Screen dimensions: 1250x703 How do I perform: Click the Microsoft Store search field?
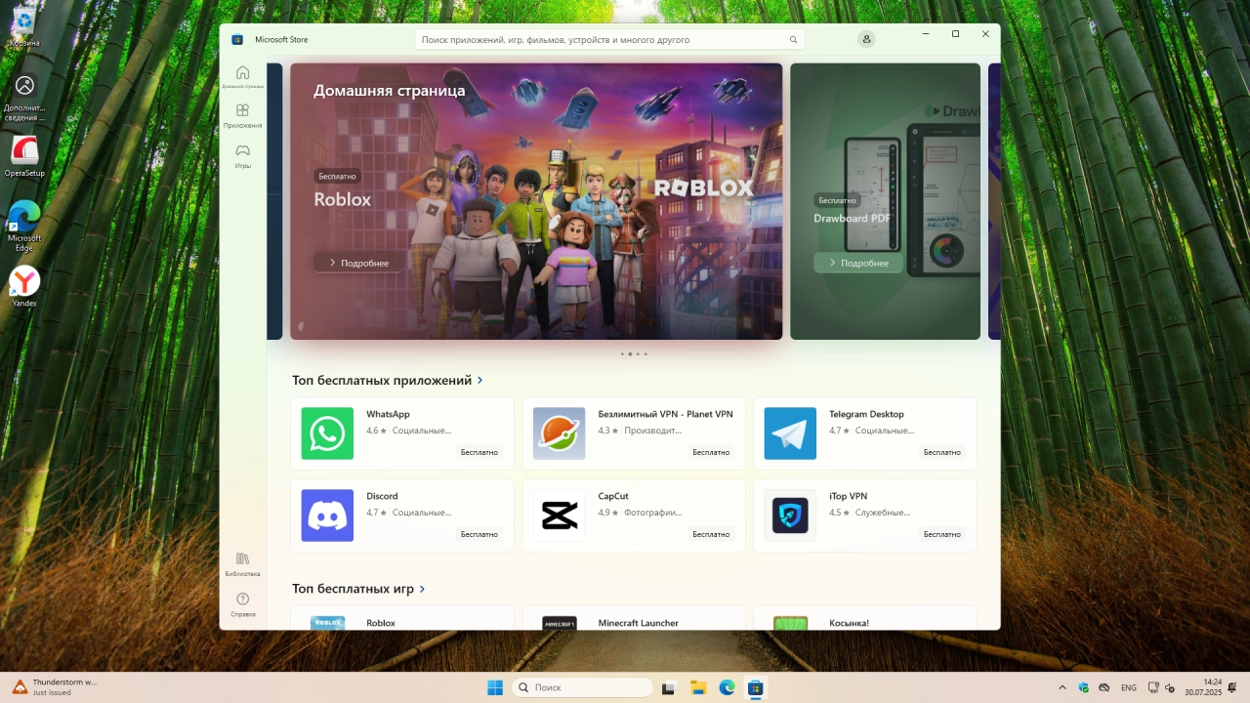click(609, 39)
